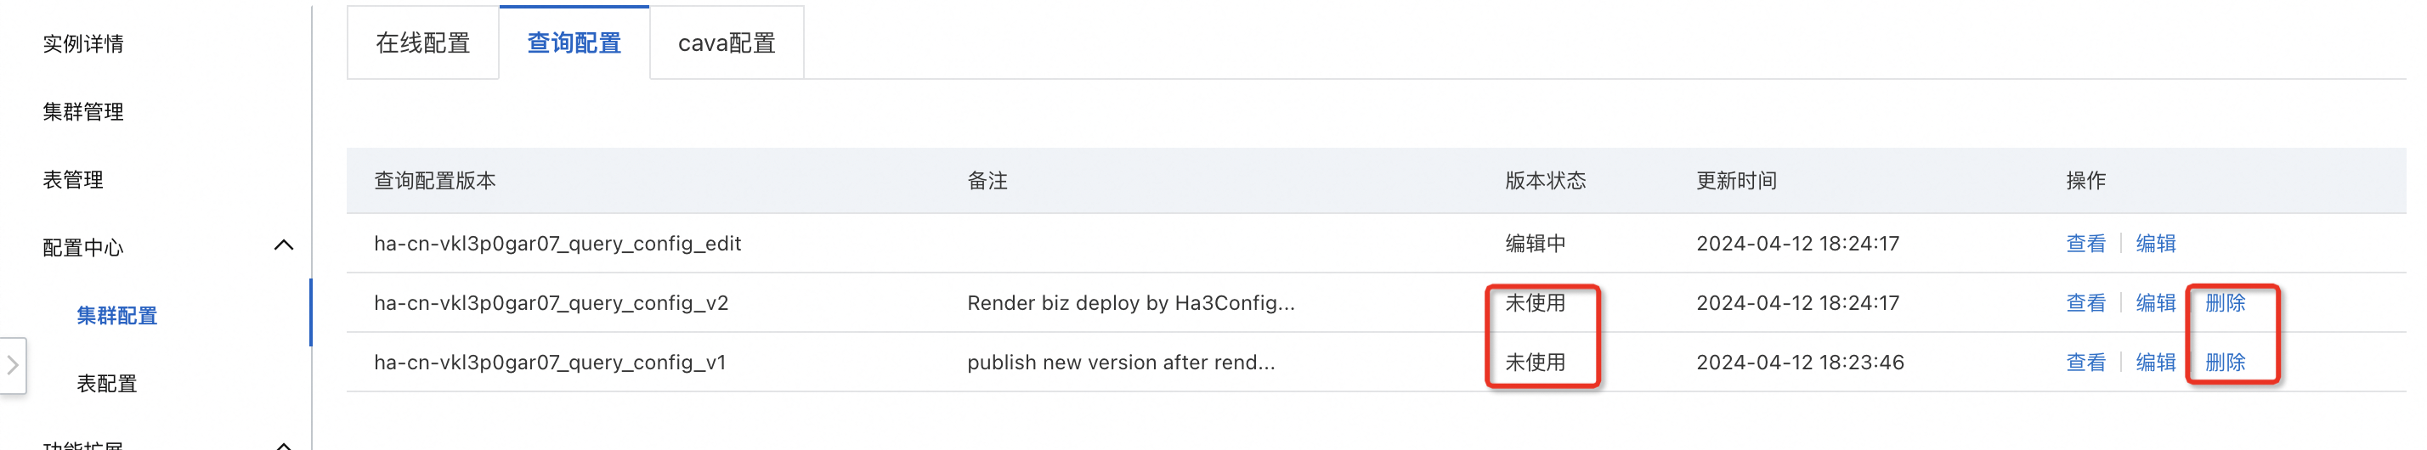Select 集群配置 submenu item
2427x450 pixels.
pyautogui.click(x=116, y=315)
